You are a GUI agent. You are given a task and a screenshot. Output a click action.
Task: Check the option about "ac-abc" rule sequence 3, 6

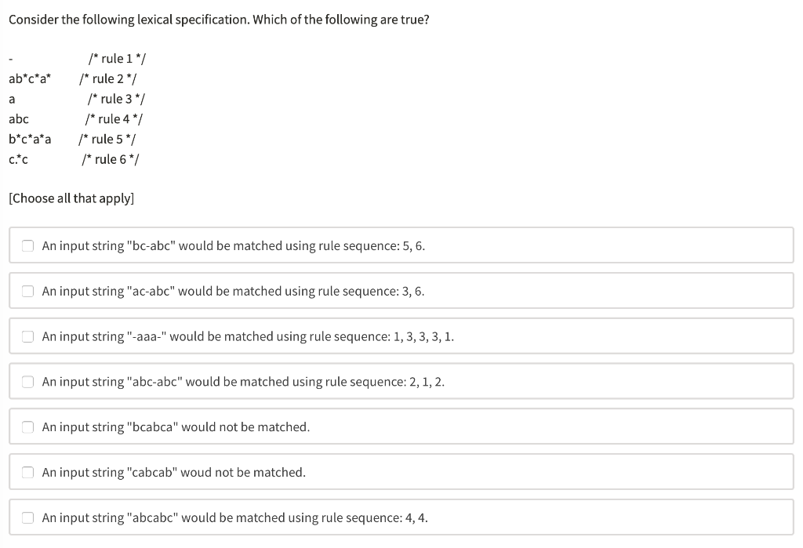pyautogui.click(x=27, y=291)
